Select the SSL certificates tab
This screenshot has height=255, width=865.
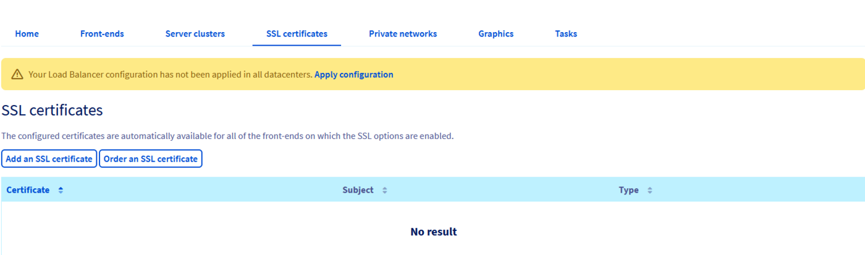(x=297, y=34)
